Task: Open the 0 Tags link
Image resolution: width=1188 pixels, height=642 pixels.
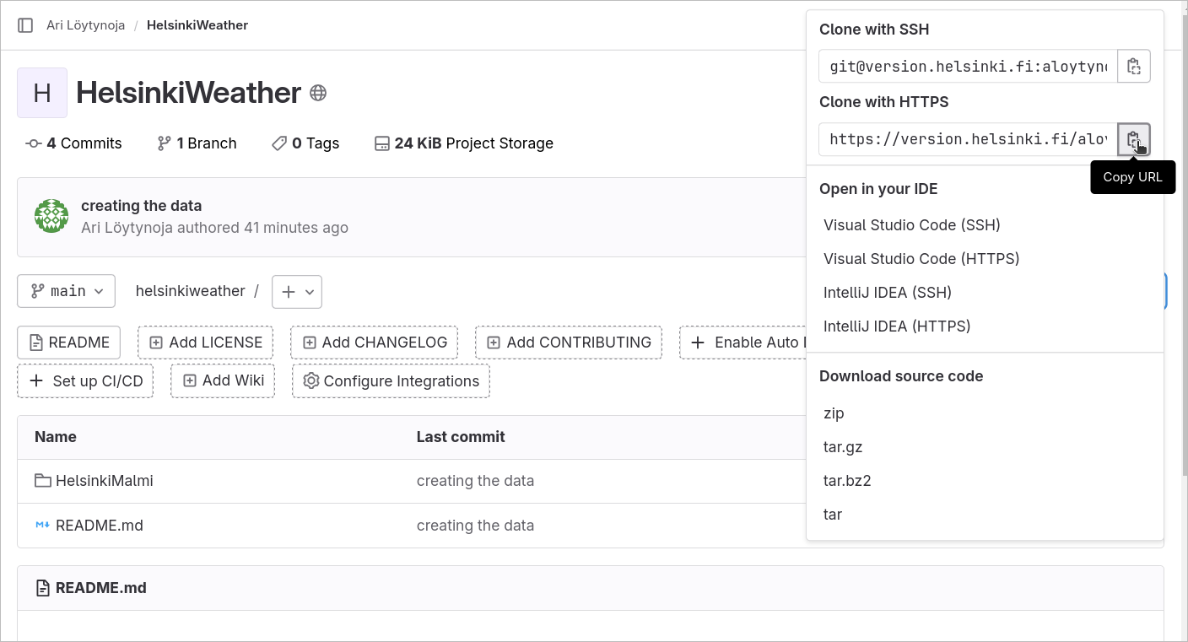Action: point(305,143)
